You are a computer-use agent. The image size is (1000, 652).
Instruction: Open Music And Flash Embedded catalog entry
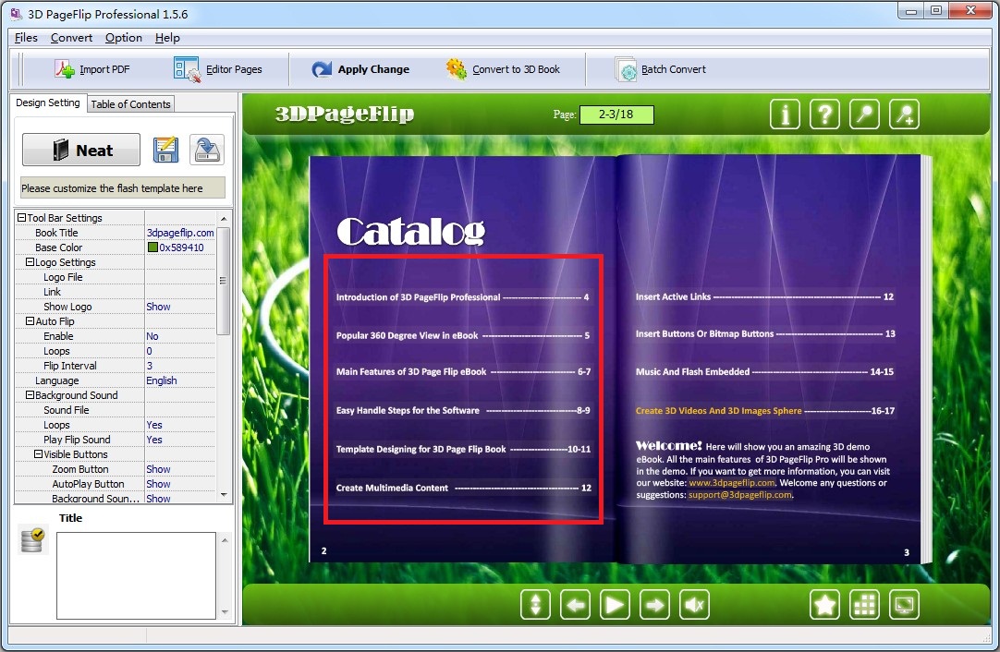coord(764,371)
